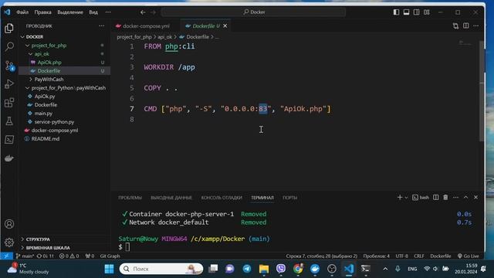The image size is (494, 278).
Task: Open the Файл menu
Action: (x=22, y=12)
